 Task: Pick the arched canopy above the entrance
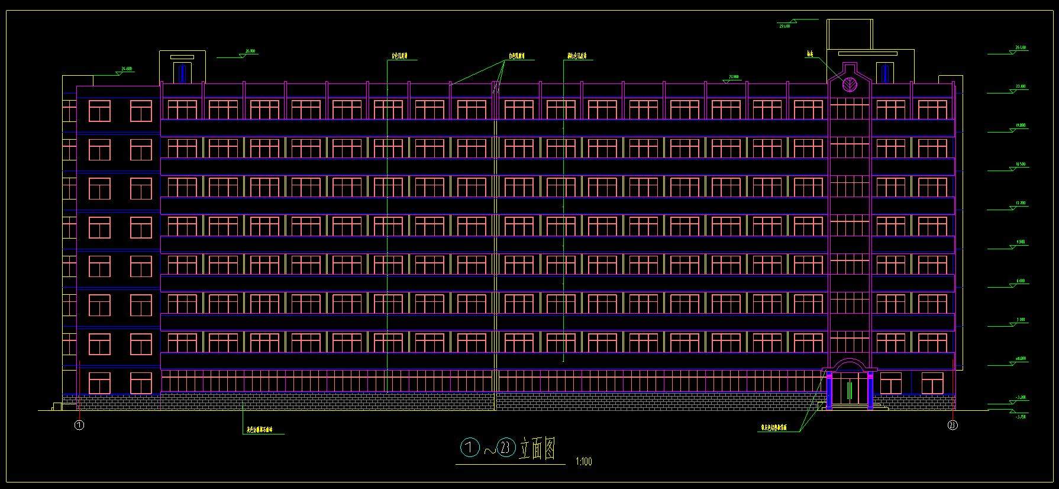point(849,364)
